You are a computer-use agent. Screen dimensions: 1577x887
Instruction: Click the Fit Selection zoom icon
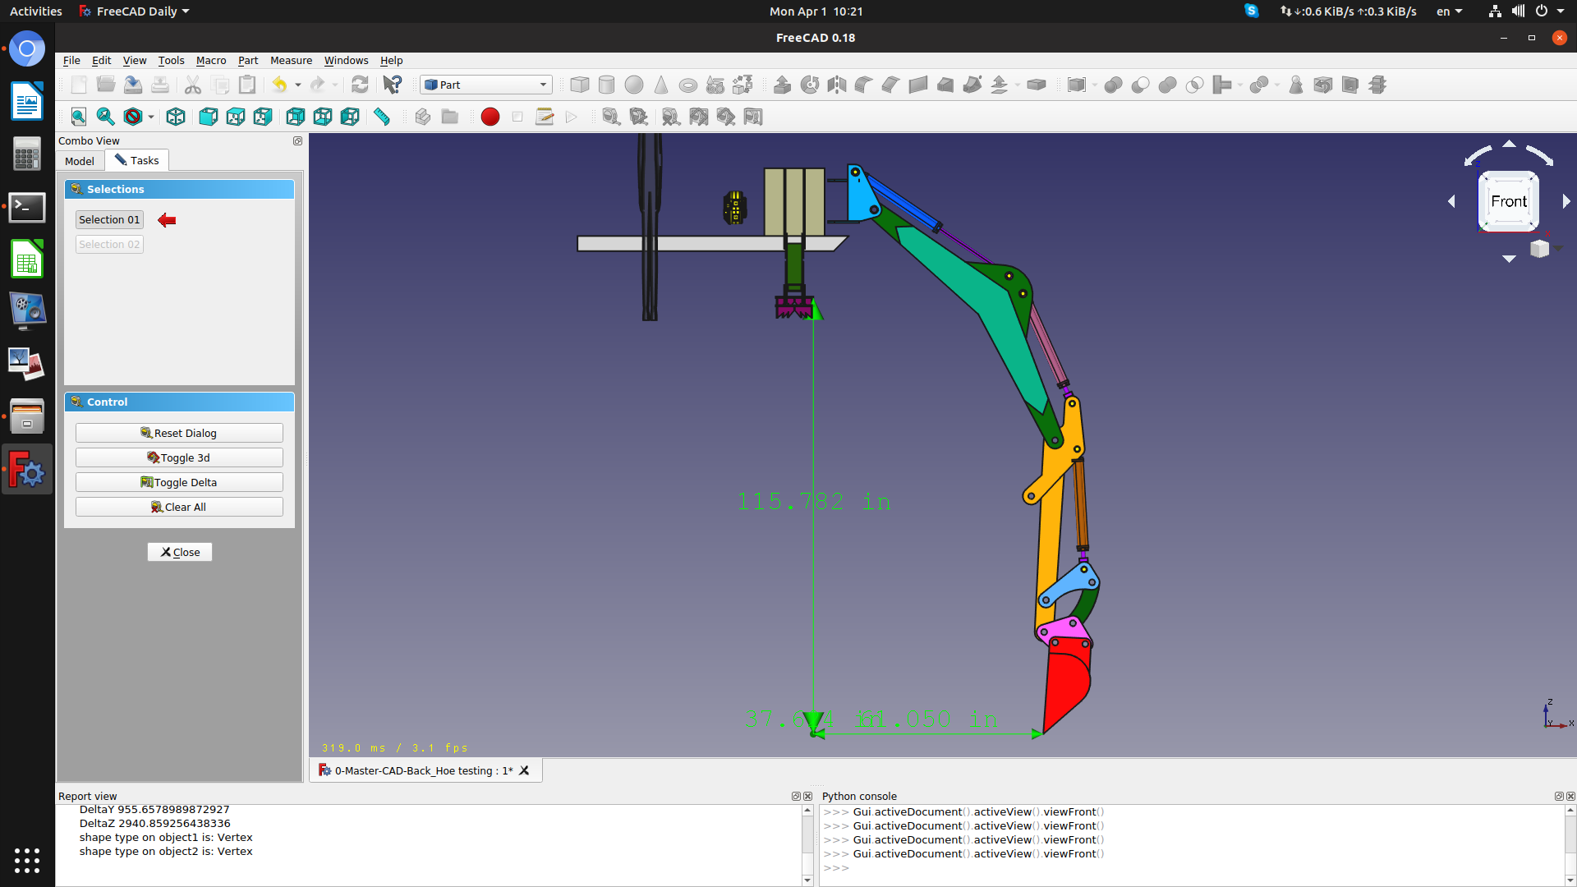pos(105,117)
